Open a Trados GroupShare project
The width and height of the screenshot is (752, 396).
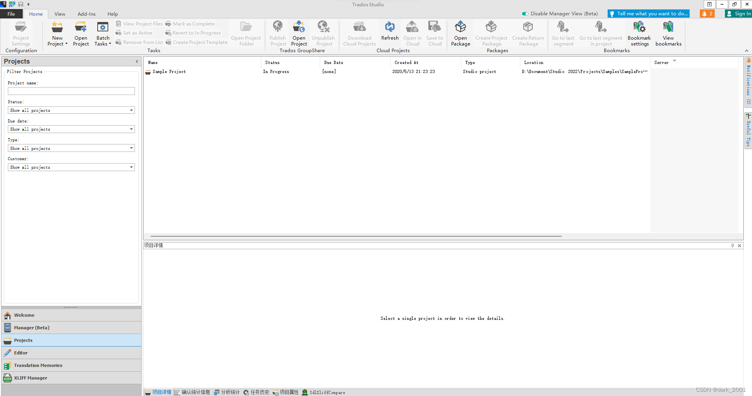click(x=299, y=34)
